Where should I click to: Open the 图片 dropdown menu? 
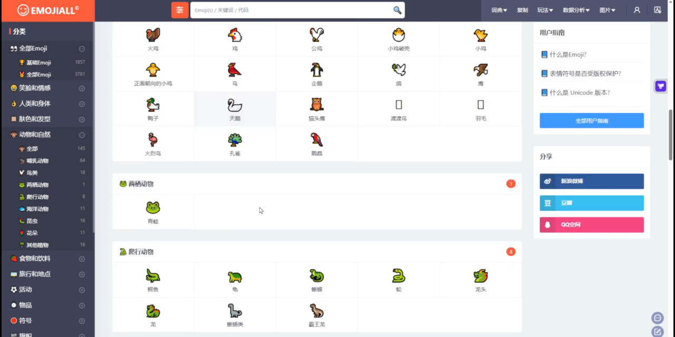607,10
